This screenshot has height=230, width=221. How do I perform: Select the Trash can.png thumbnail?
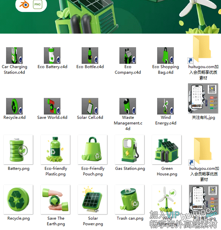(130, 200)
